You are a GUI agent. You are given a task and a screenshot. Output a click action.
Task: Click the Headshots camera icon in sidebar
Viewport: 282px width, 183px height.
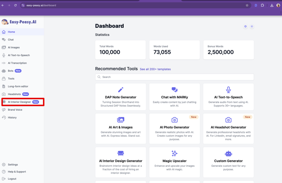[4, 94]
